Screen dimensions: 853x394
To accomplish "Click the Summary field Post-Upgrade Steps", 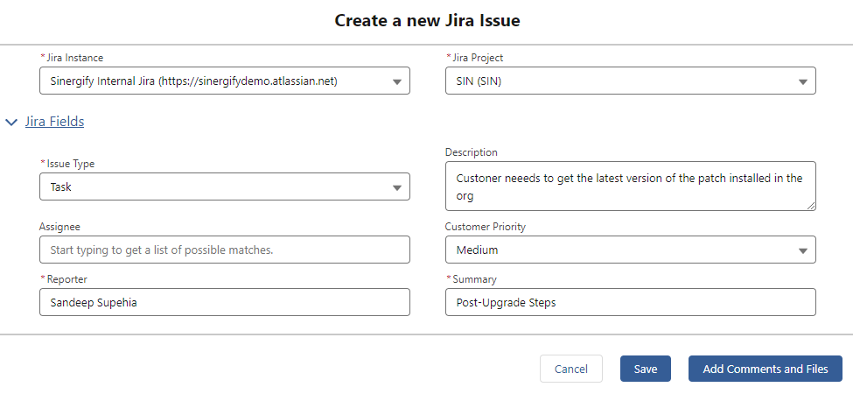I will [630, 302].
